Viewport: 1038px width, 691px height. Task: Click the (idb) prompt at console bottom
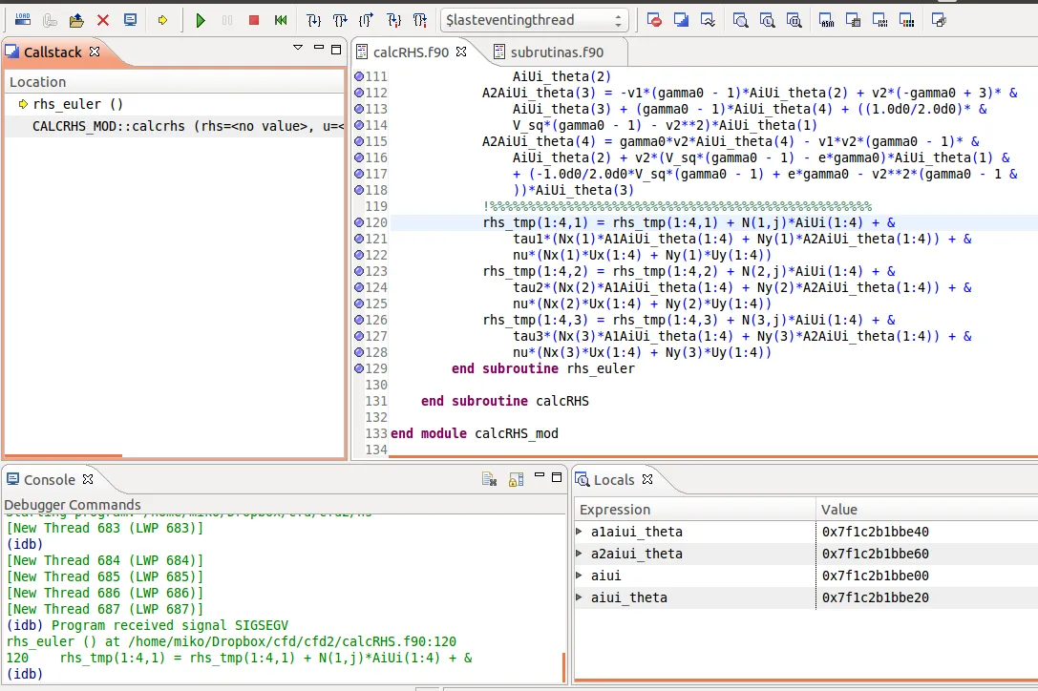[x=25, y=674]
